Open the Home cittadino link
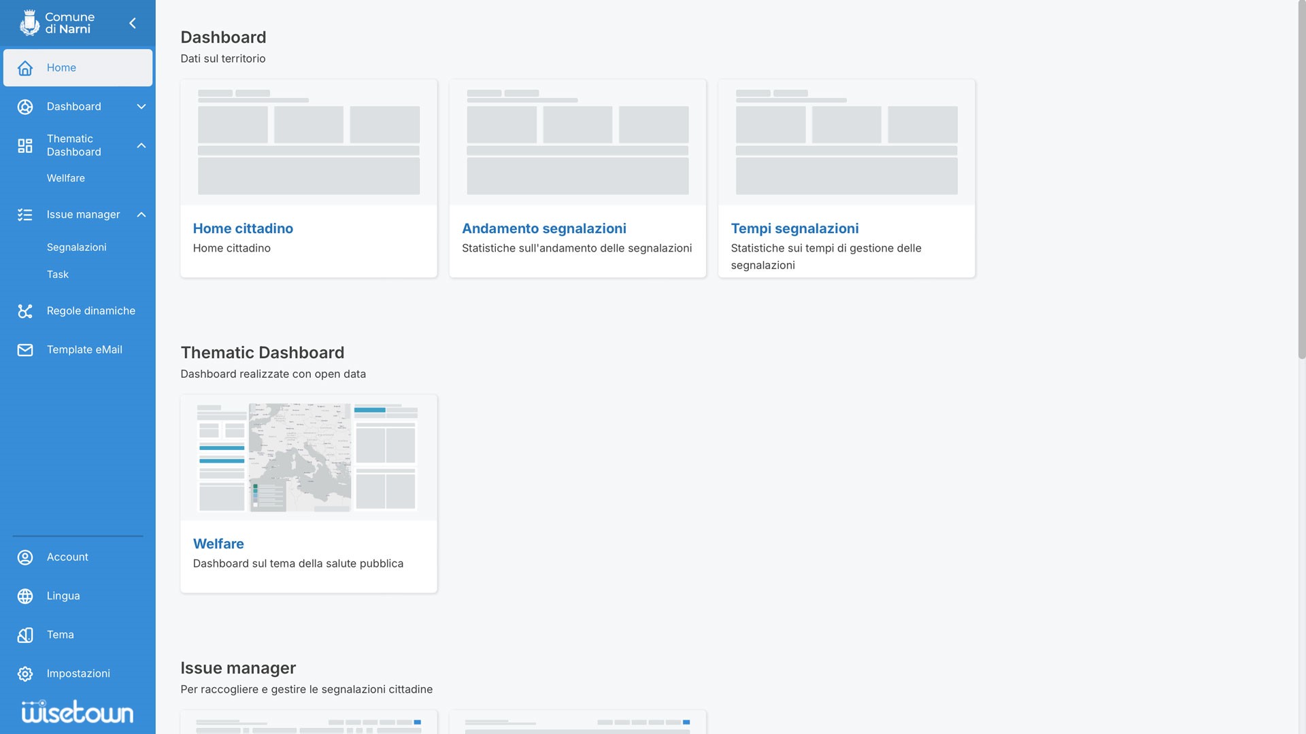 (243, 228)
